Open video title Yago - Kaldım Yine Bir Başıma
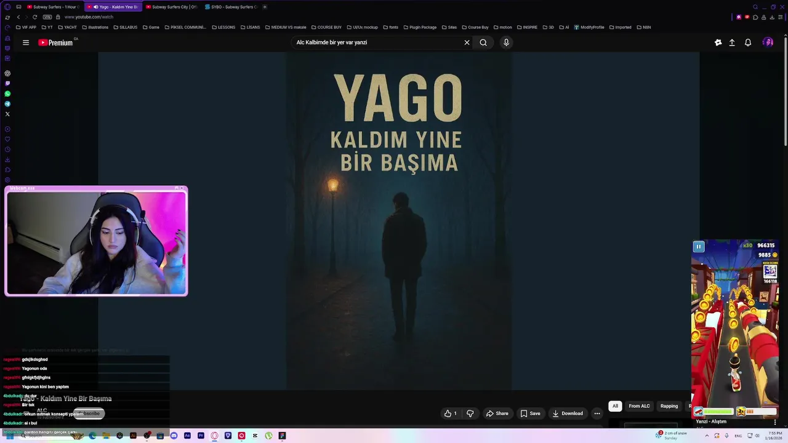Screen dimensions: 788x443 coord(66,399)
